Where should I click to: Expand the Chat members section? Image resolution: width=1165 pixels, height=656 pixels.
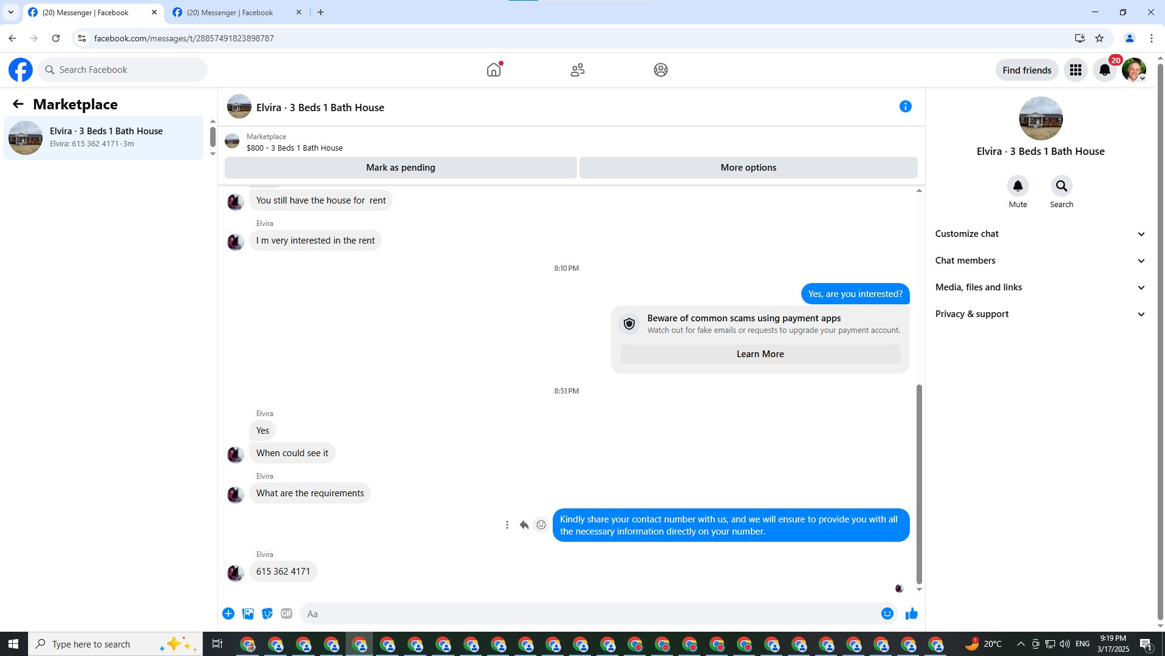tap(1040, 261)
